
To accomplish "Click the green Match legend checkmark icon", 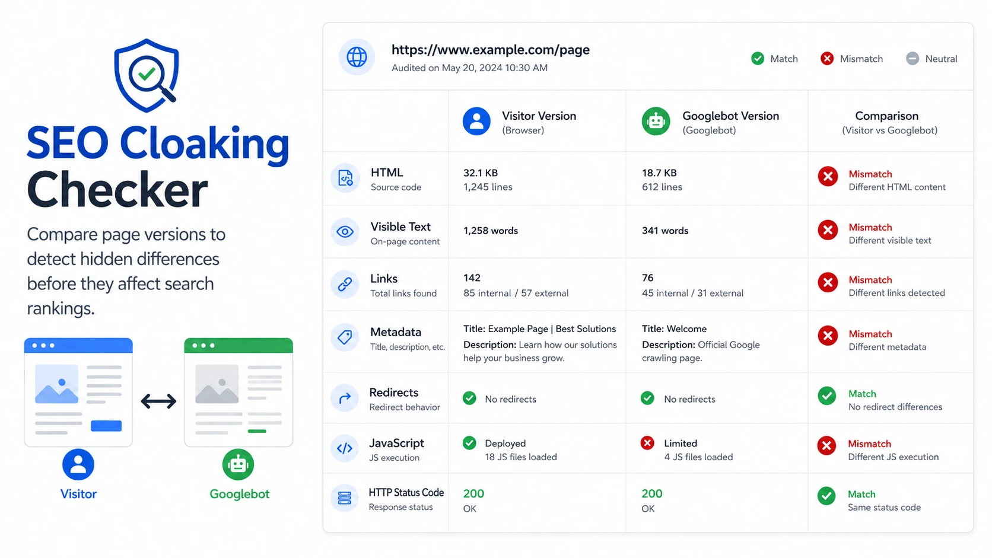I will pos(758,58).
